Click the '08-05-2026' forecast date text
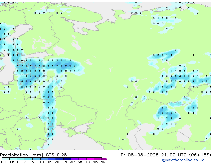 (x=143, y=155)
